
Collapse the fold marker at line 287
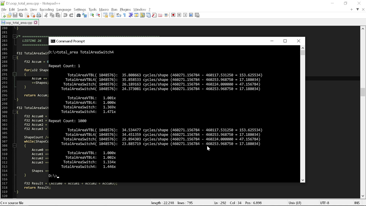click(14, 57)
